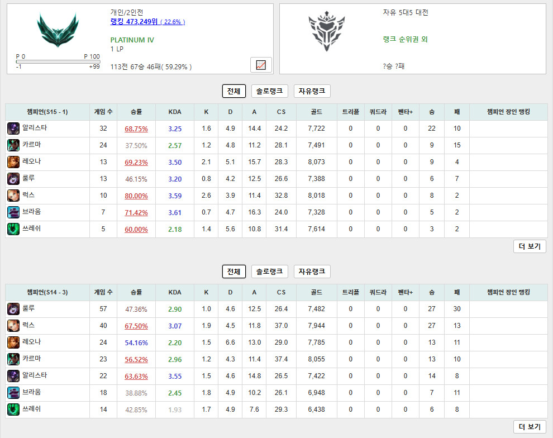Expand S14 champion list with 더 보기

[530, 427]
